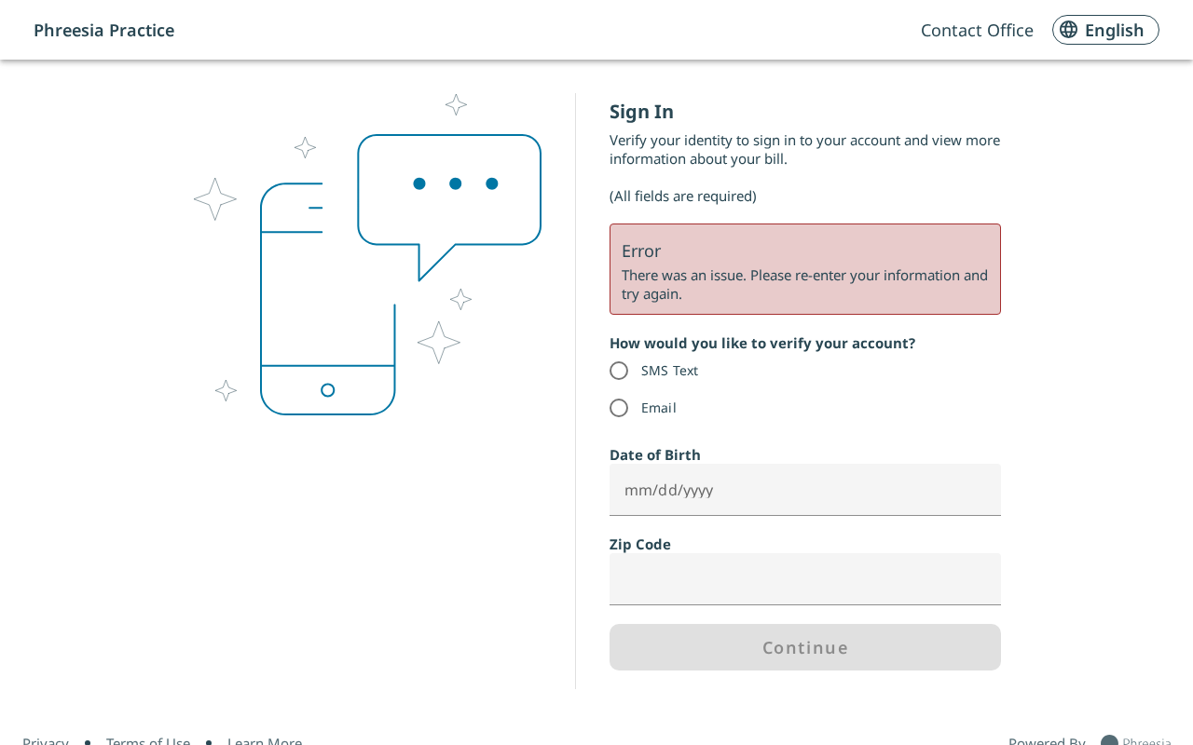The height and width of the screenshot is (745, 1193).
Task: Click the "SMS Text" option label
Action: pos(669,371)
